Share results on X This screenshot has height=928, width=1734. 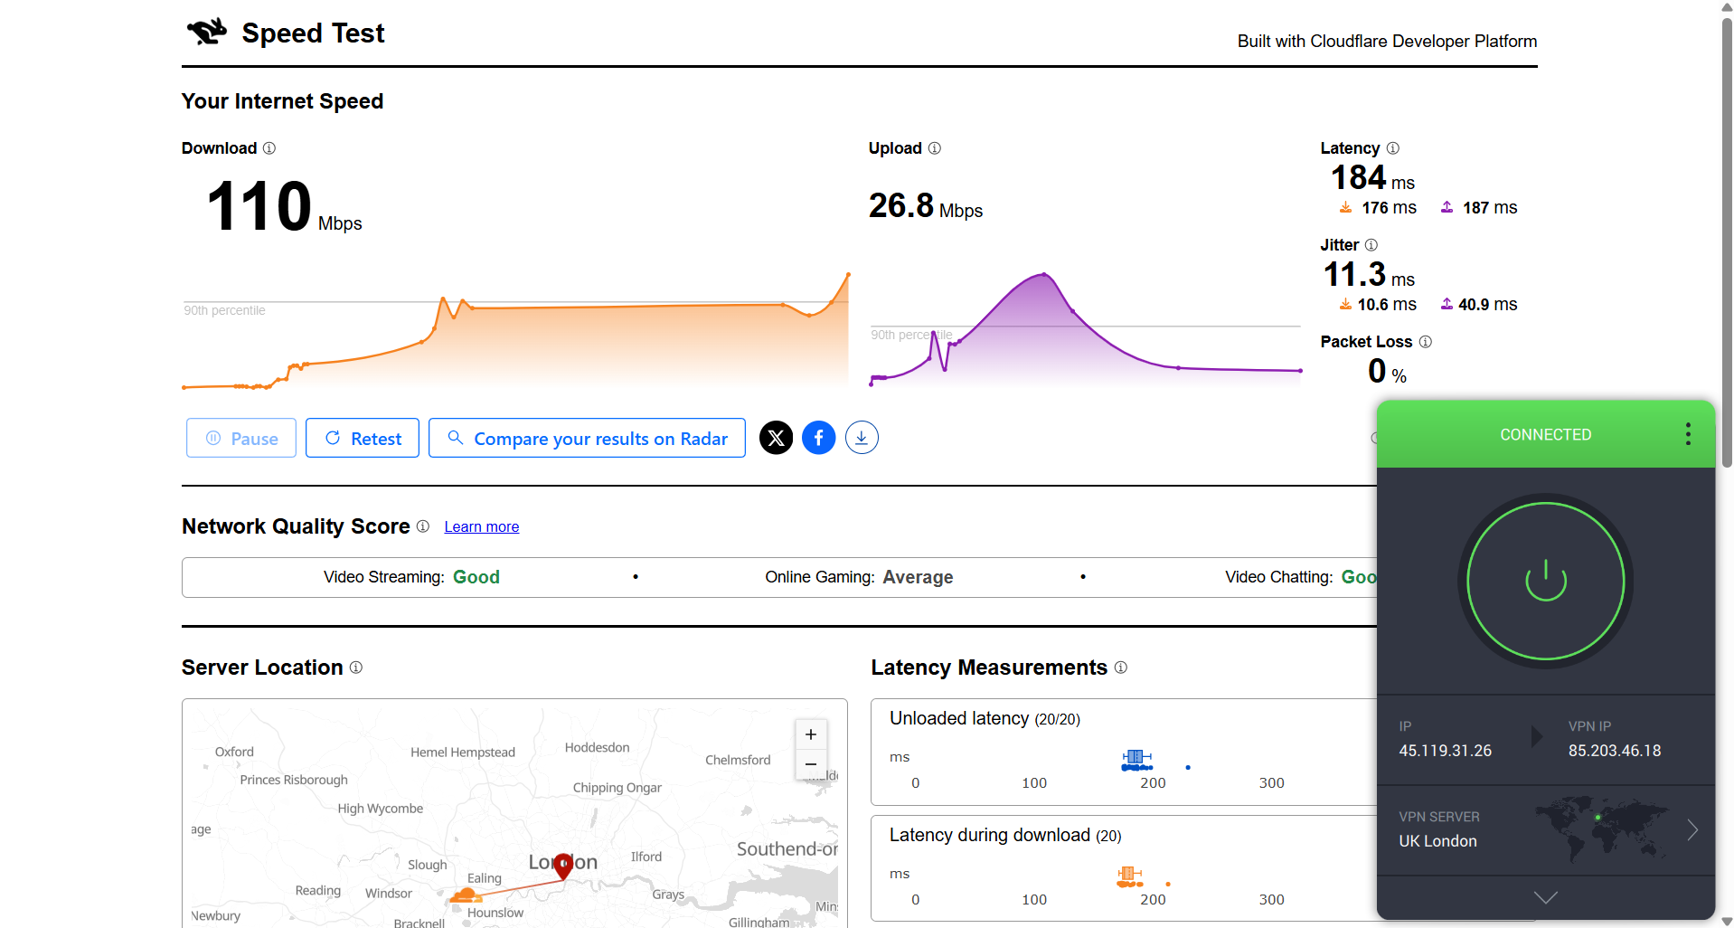(x=776, y=437)
